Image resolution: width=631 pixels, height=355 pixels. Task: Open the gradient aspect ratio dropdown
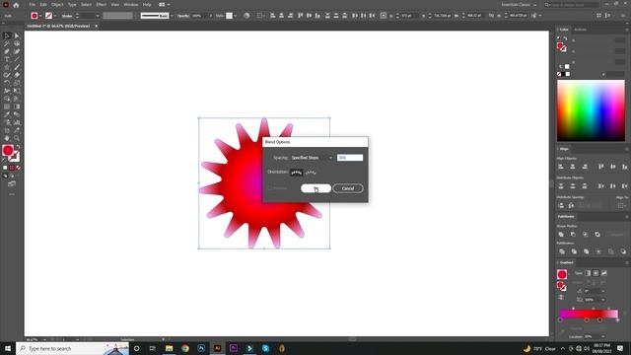tap(602, 300)
